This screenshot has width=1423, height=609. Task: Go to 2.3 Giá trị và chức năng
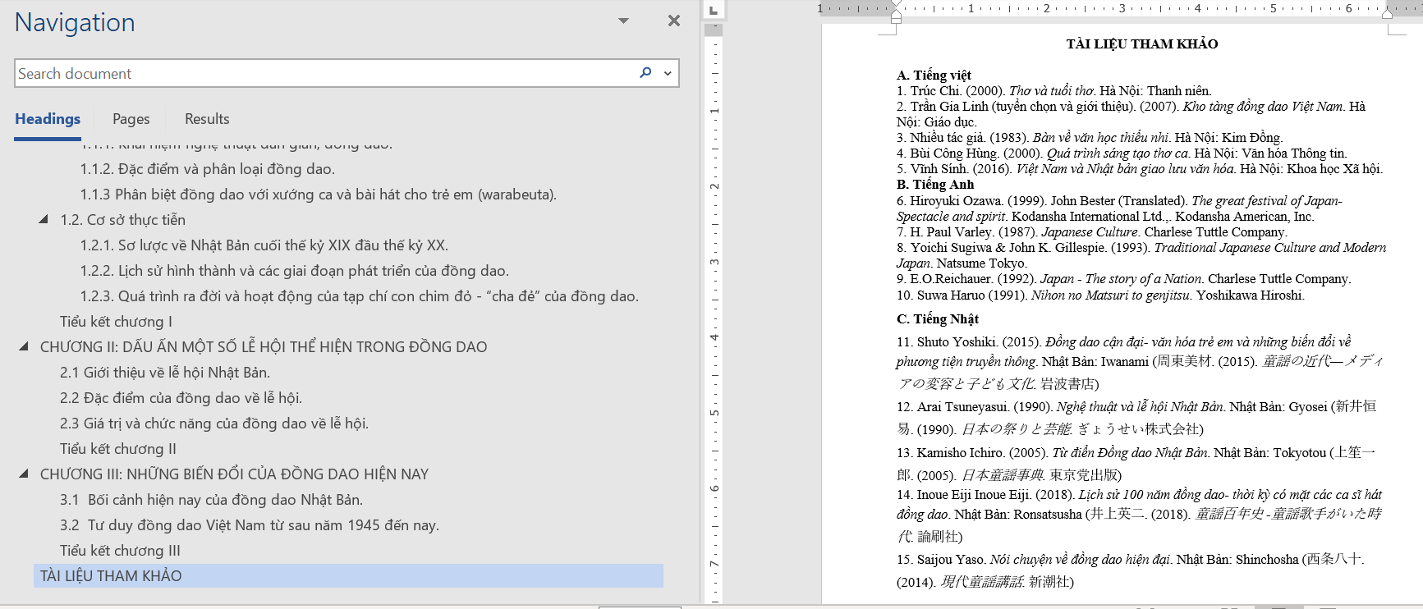(214, 424)
